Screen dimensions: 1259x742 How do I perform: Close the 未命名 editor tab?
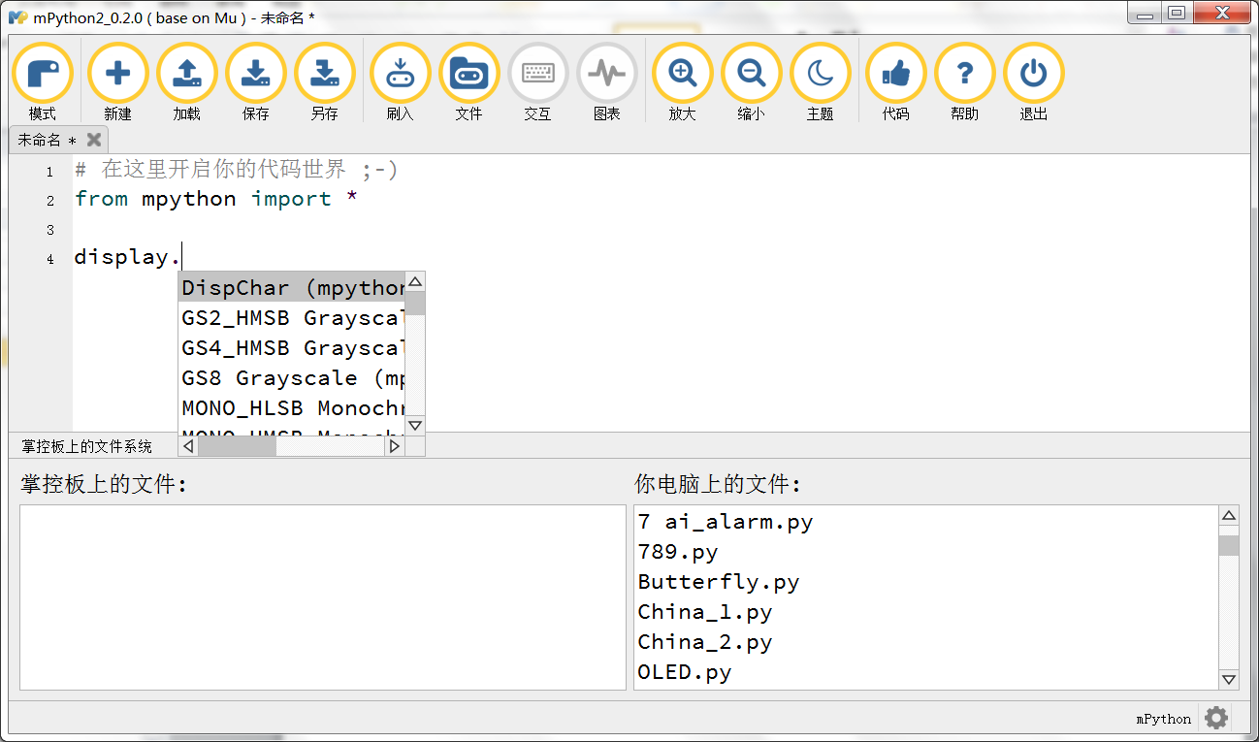point(94,140)
